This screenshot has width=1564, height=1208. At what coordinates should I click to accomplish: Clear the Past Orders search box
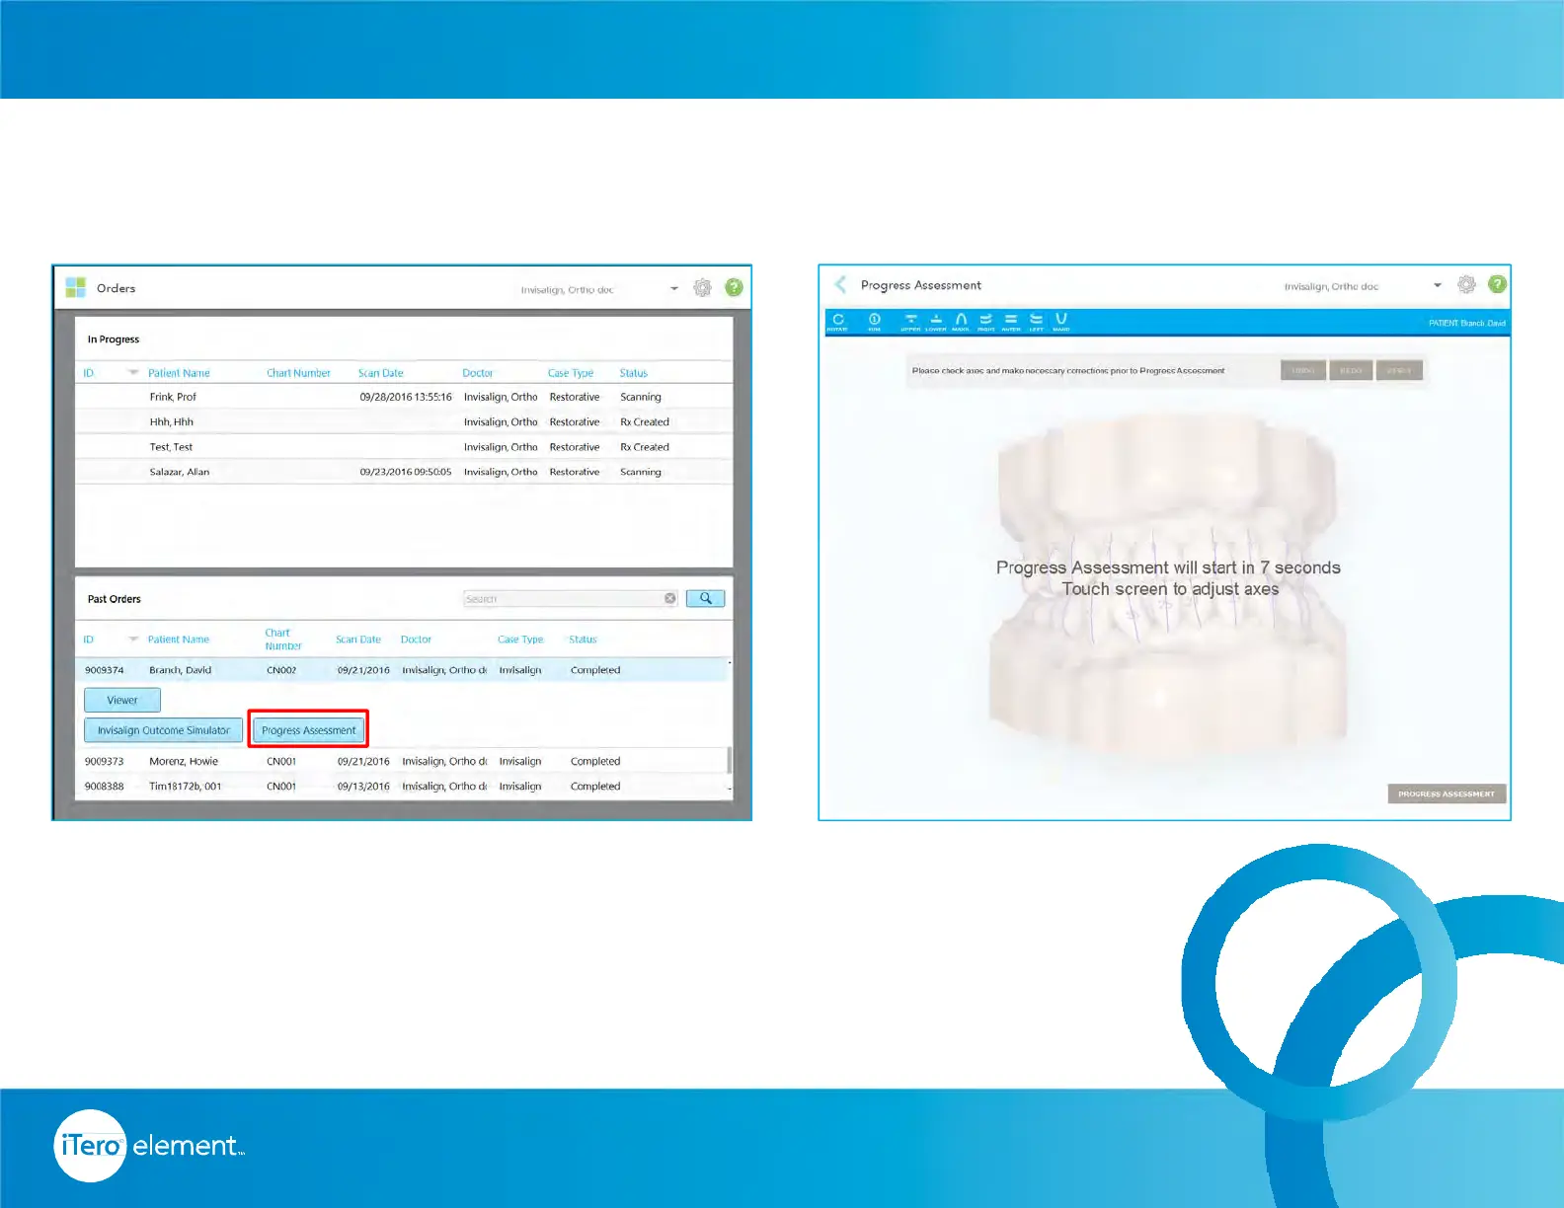669,598
